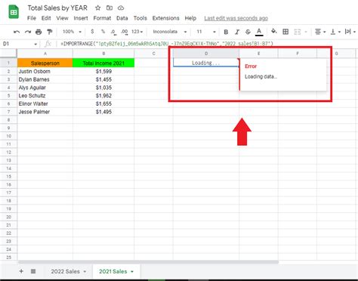Click Salesperson header cell
Image resolution: width=358 pixels, height=281 pixels.
(45, 63)
